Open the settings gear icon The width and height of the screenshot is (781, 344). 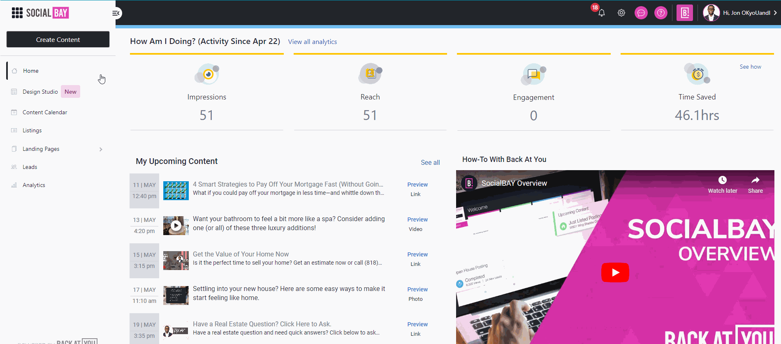[x=621, y=13]
